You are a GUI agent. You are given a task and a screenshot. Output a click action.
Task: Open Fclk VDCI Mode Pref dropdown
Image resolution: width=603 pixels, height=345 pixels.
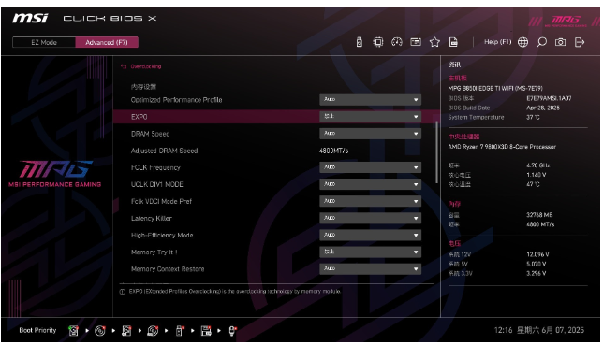tap(370, 201)
